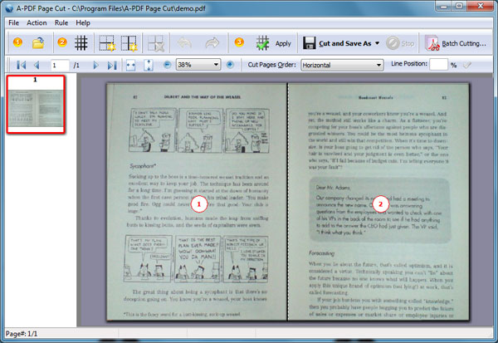Go to last page
Viewport: 498px width, 343px height.
tap(112, 65)
